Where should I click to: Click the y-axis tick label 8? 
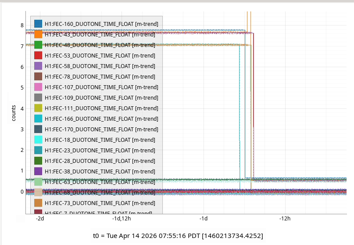click(x=22, y=25)
